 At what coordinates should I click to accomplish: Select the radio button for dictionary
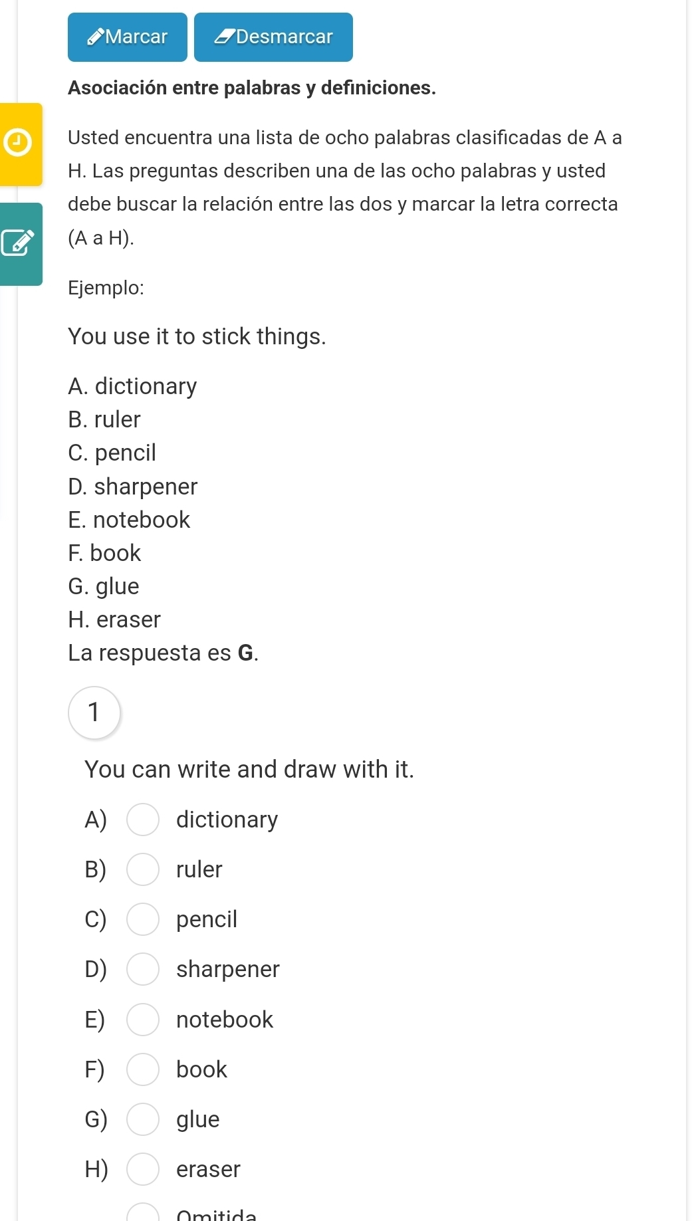pos(143,820)
